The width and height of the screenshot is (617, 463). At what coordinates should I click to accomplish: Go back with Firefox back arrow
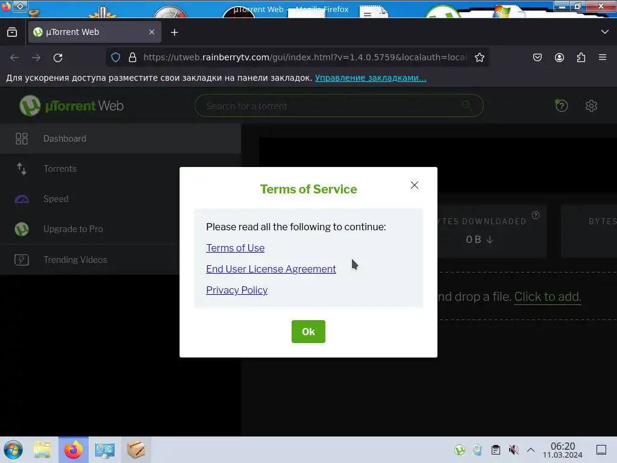coord(14,57)
